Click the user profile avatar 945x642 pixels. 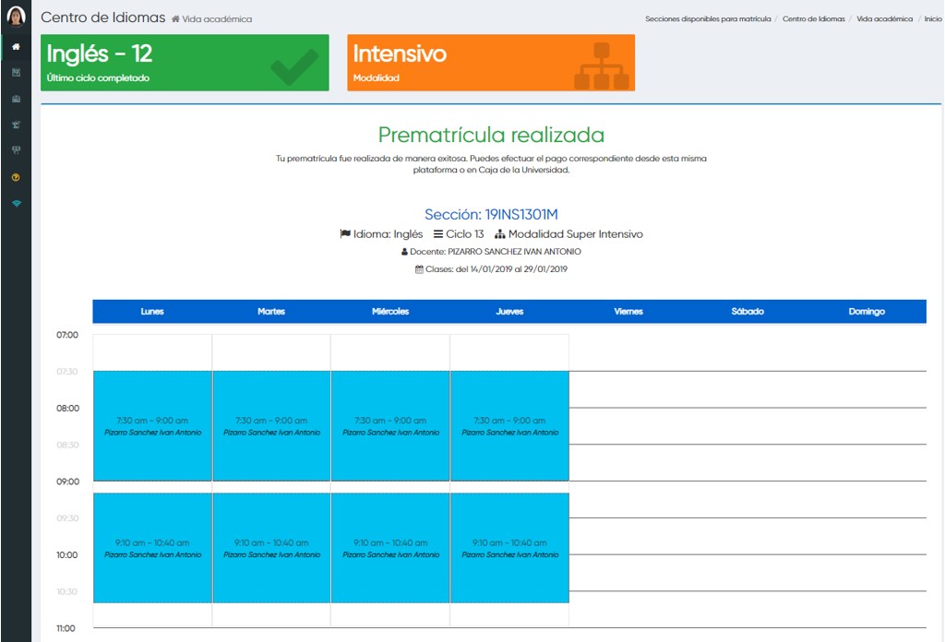[x=16, y=17]
